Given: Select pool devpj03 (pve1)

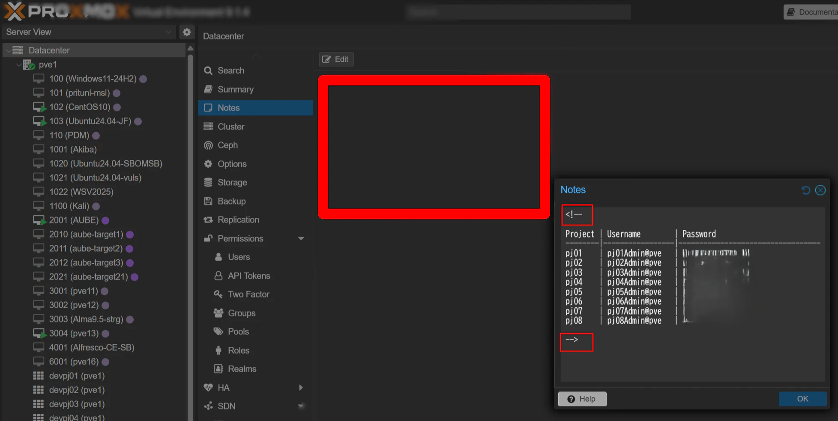Looking at the screenshot, I should pos(94,404).
